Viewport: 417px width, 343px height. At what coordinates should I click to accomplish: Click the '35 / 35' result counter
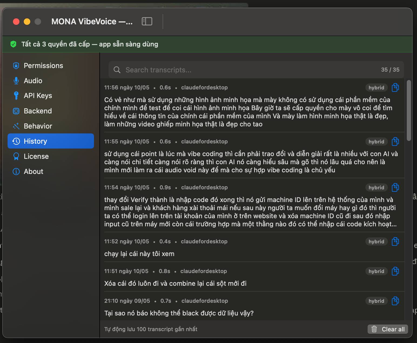click(x=390, y=70)
